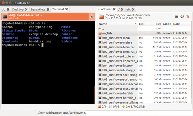Select the sunflower tab
This screenshot has width=193, height=116.
click(105, 9)
